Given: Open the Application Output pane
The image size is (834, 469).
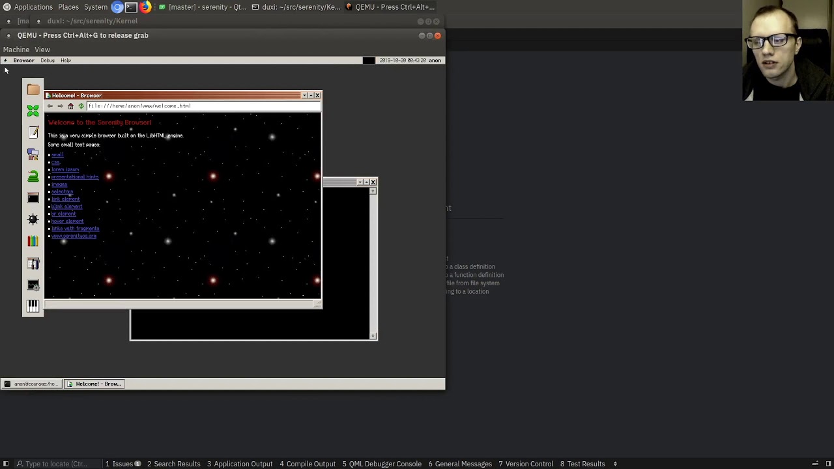Looking at the screenshot, I should pyautogui.click(x=240, y=464).
